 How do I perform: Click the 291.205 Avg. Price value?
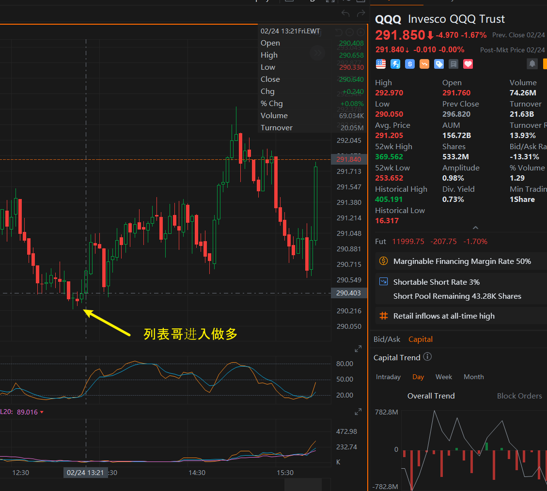click(x=389, y=135)
